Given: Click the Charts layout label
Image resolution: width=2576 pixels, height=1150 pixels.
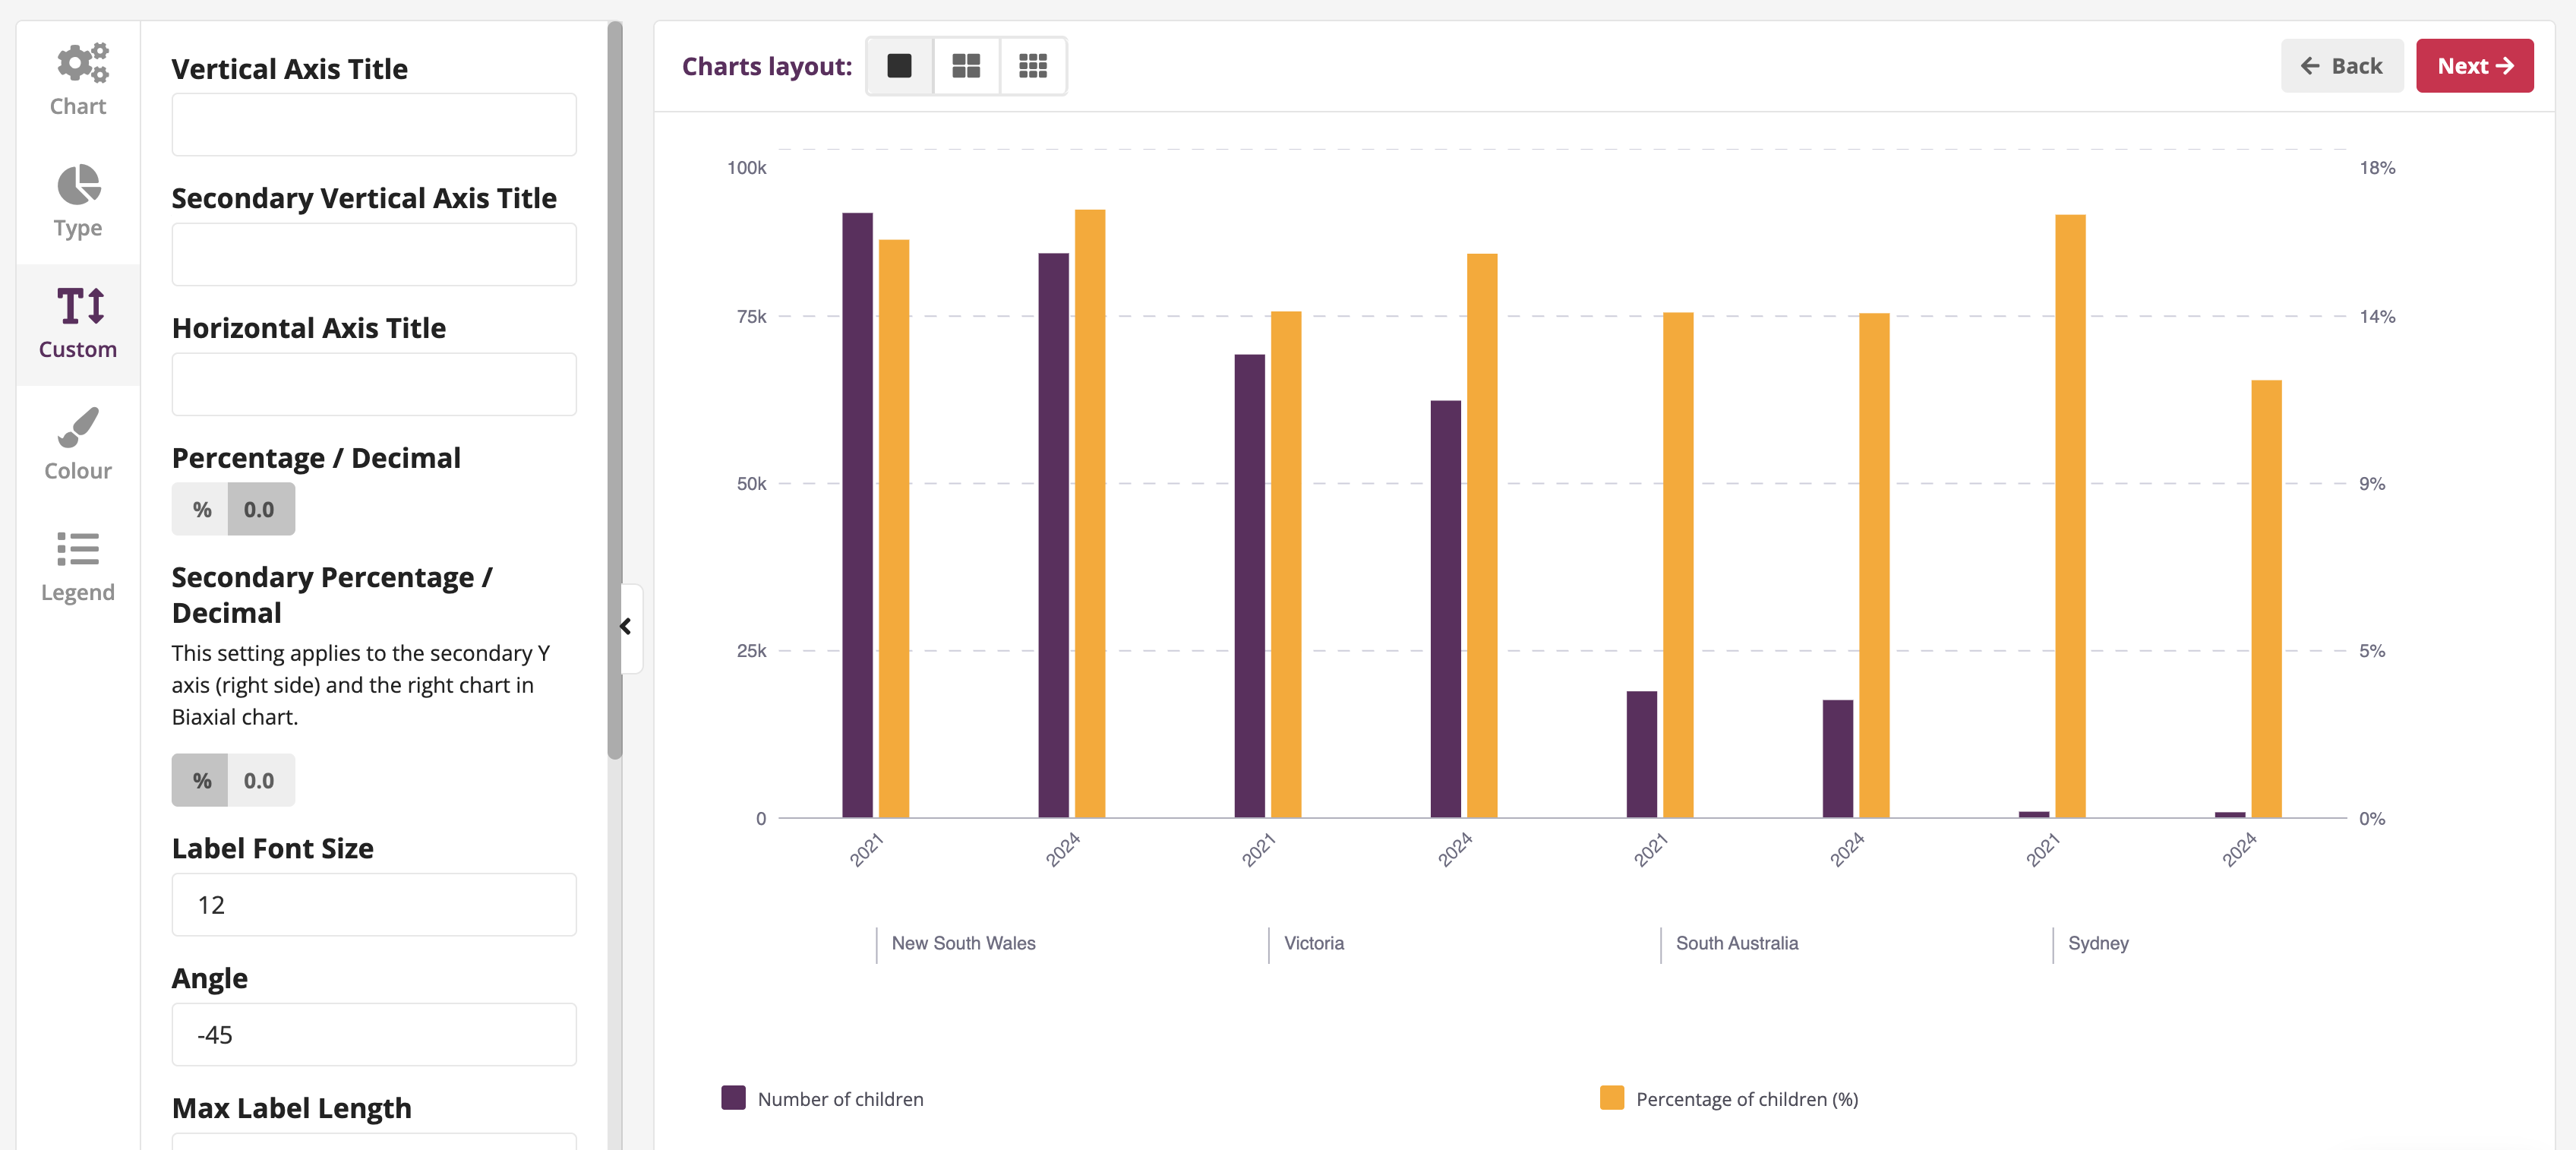Looking at the screenshot, I should 767,66.
